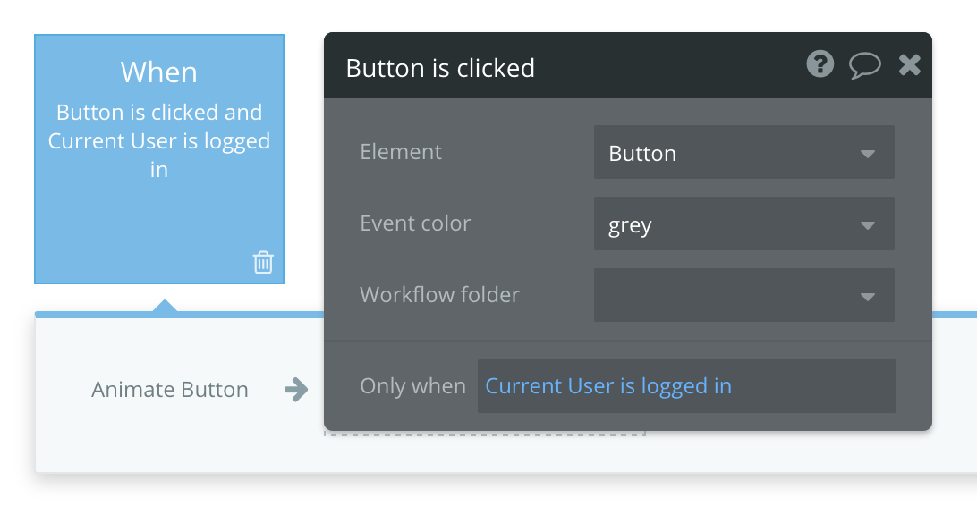This screenshot has height=506, width=977.
Task: Click the Button is clicked panel title
Action: tap(440, 68)
